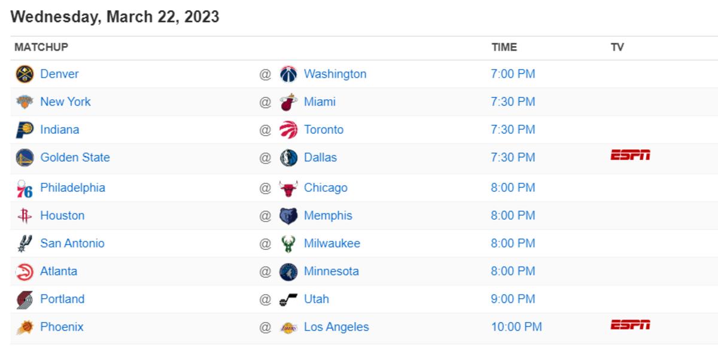Click the Milwaukee Bucks logo icon
This screenshot has height=346, width=718.
(288, 243)
